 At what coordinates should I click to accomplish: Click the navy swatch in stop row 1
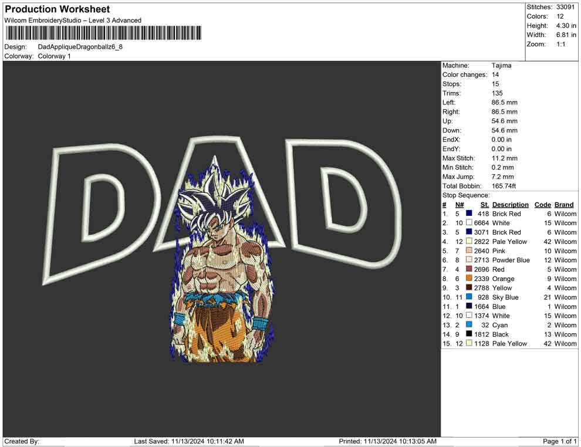point(469,214)
